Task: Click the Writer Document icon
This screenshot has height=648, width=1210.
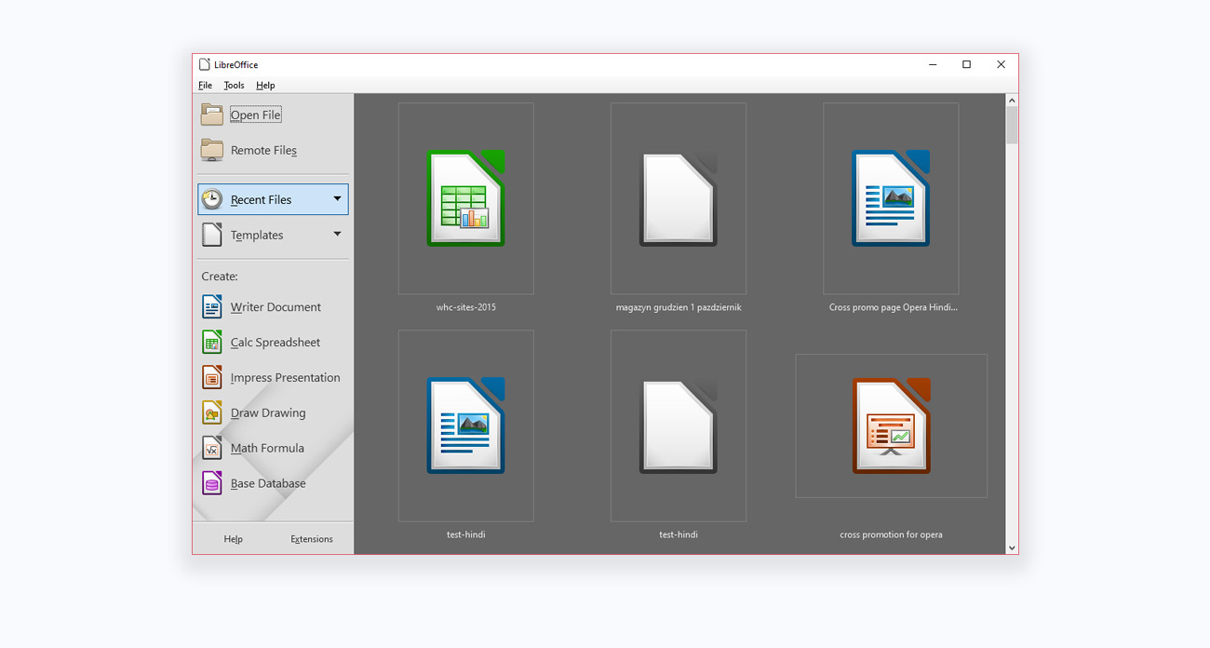Action: pos(212,306)
